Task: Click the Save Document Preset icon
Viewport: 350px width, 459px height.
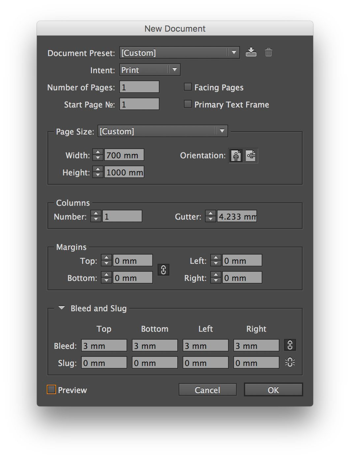Action: (x=251, y=52)
